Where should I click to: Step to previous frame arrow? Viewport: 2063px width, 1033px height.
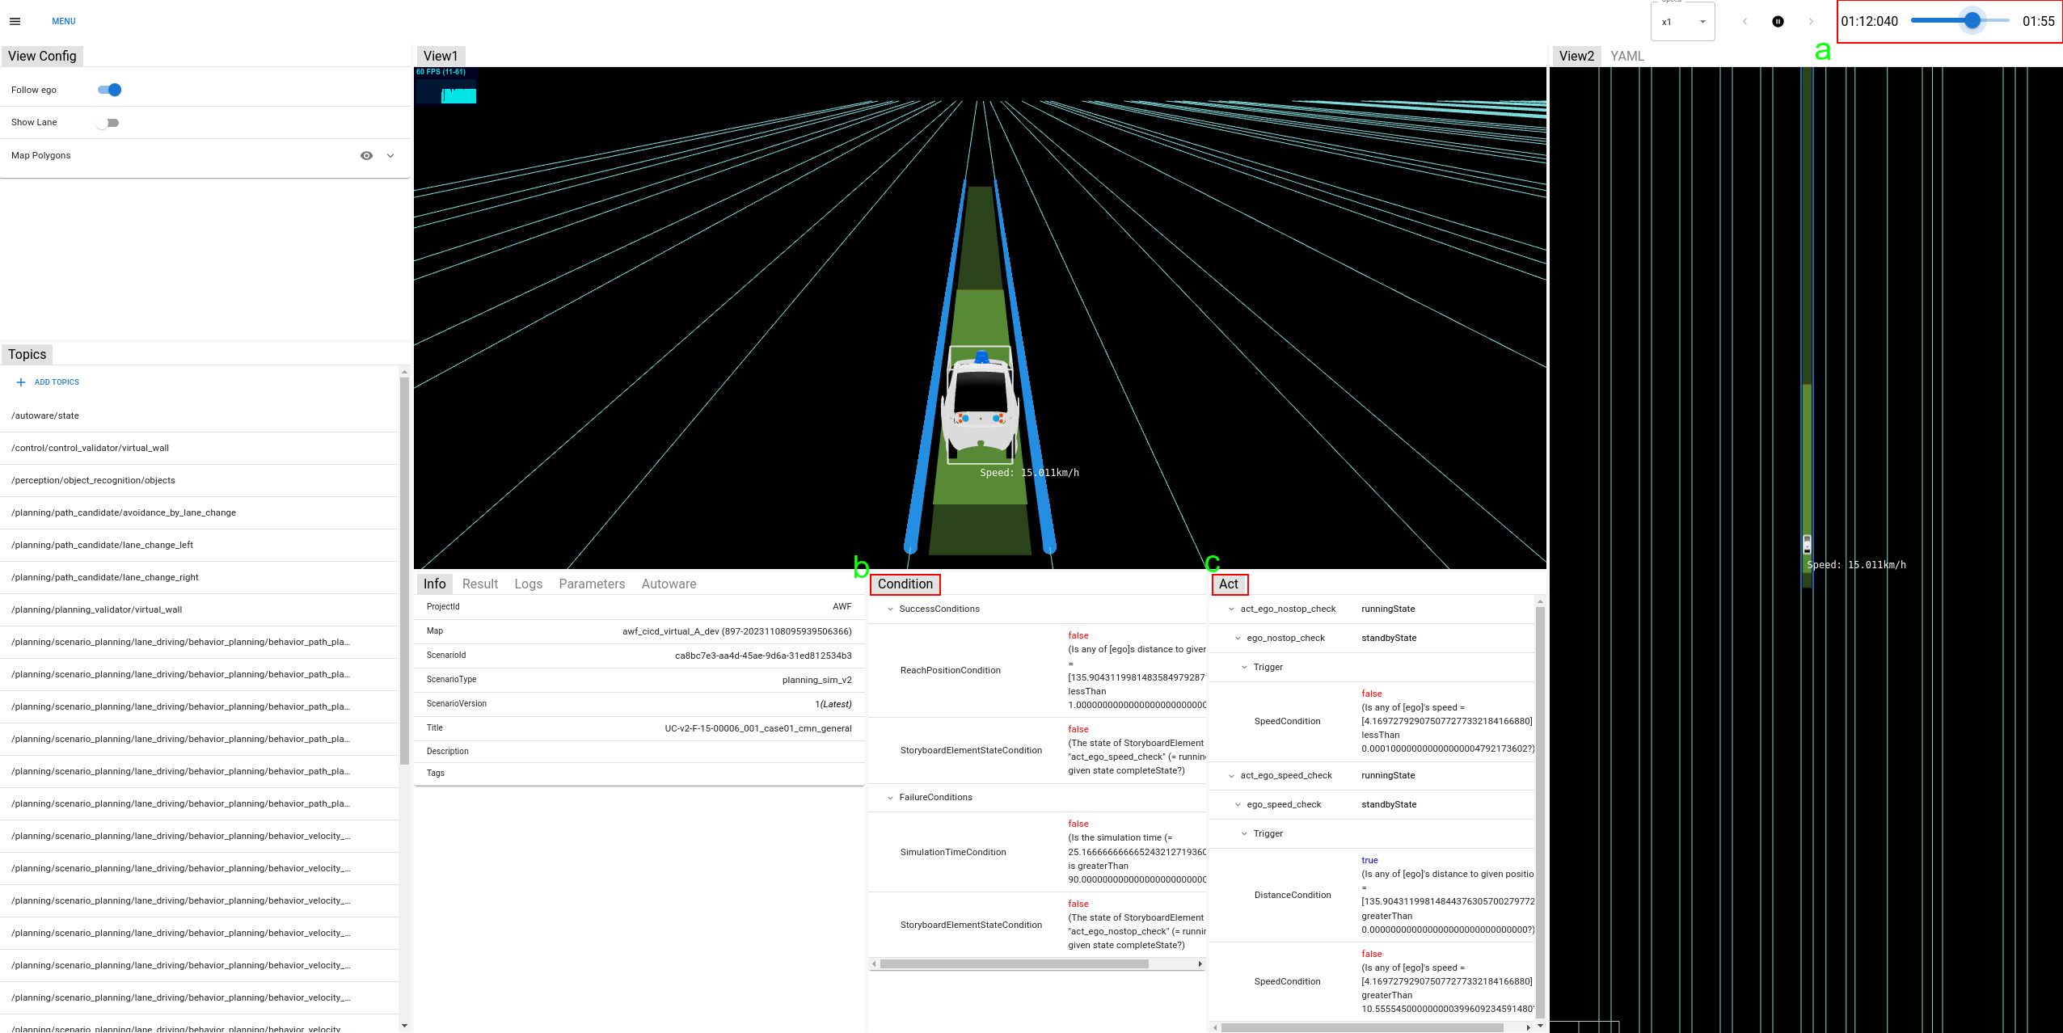click(x=1744, y=22)
